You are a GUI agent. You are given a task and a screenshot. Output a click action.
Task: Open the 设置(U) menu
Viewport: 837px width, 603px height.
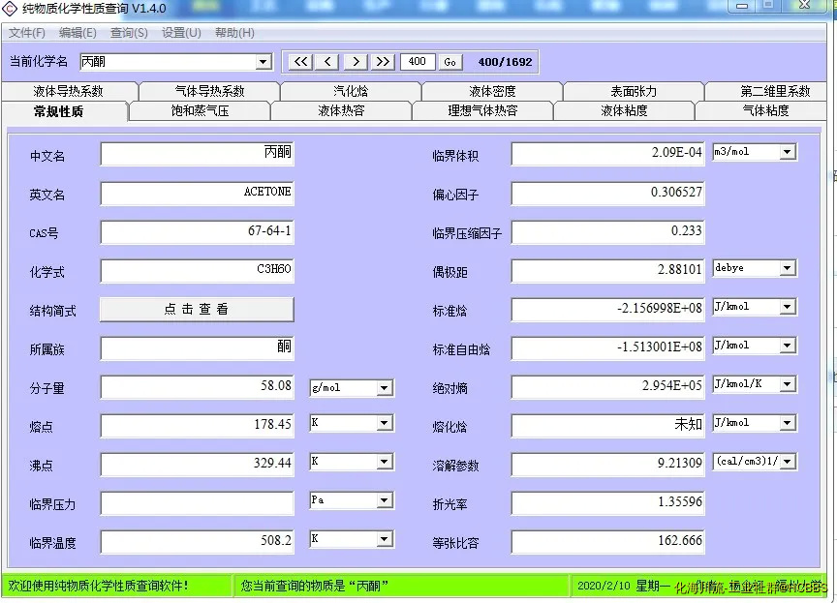[x=181, y=33]
